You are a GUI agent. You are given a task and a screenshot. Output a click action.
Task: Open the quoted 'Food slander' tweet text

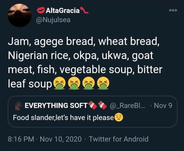click(63, 118)
